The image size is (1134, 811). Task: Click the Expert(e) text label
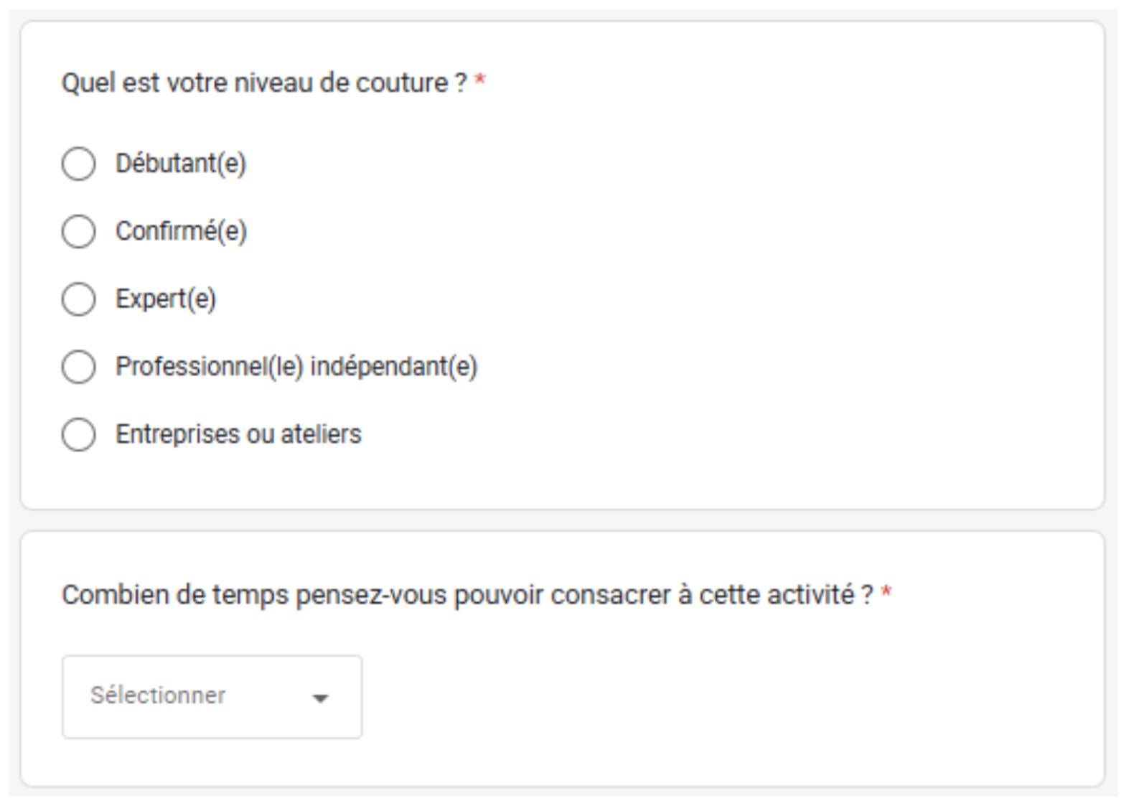pos(166,299)
